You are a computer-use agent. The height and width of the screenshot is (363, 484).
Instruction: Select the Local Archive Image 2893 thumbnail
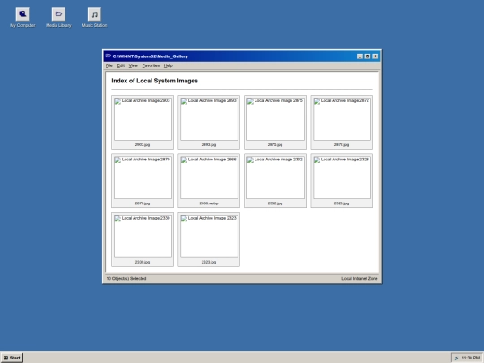209,119
